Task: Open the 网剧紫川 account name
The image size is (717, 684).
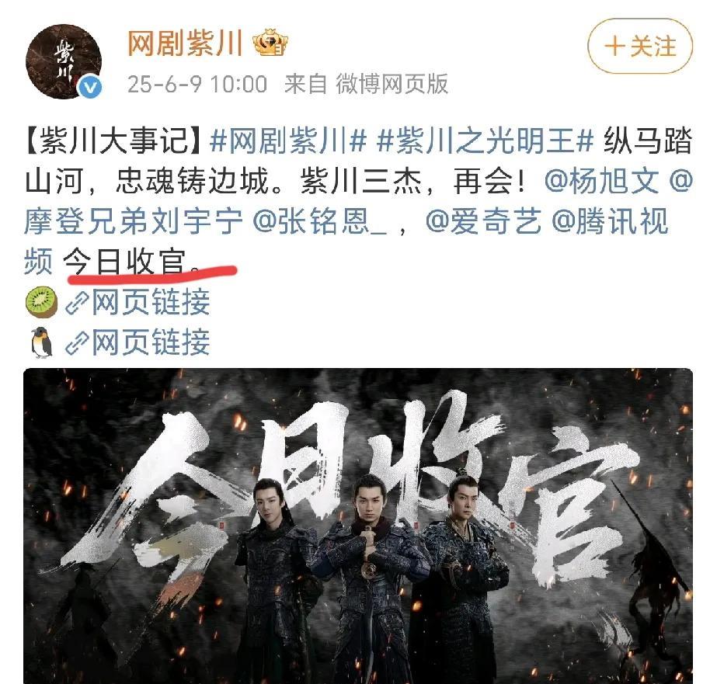Action: tap(185, 43)
